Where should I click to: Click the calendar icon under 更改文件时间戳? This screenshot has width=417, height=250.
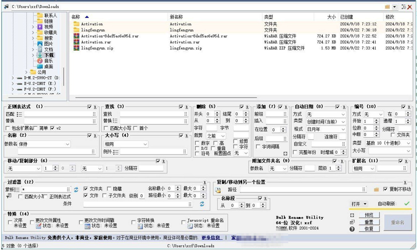pyautogui.click(x=87, y=226)
